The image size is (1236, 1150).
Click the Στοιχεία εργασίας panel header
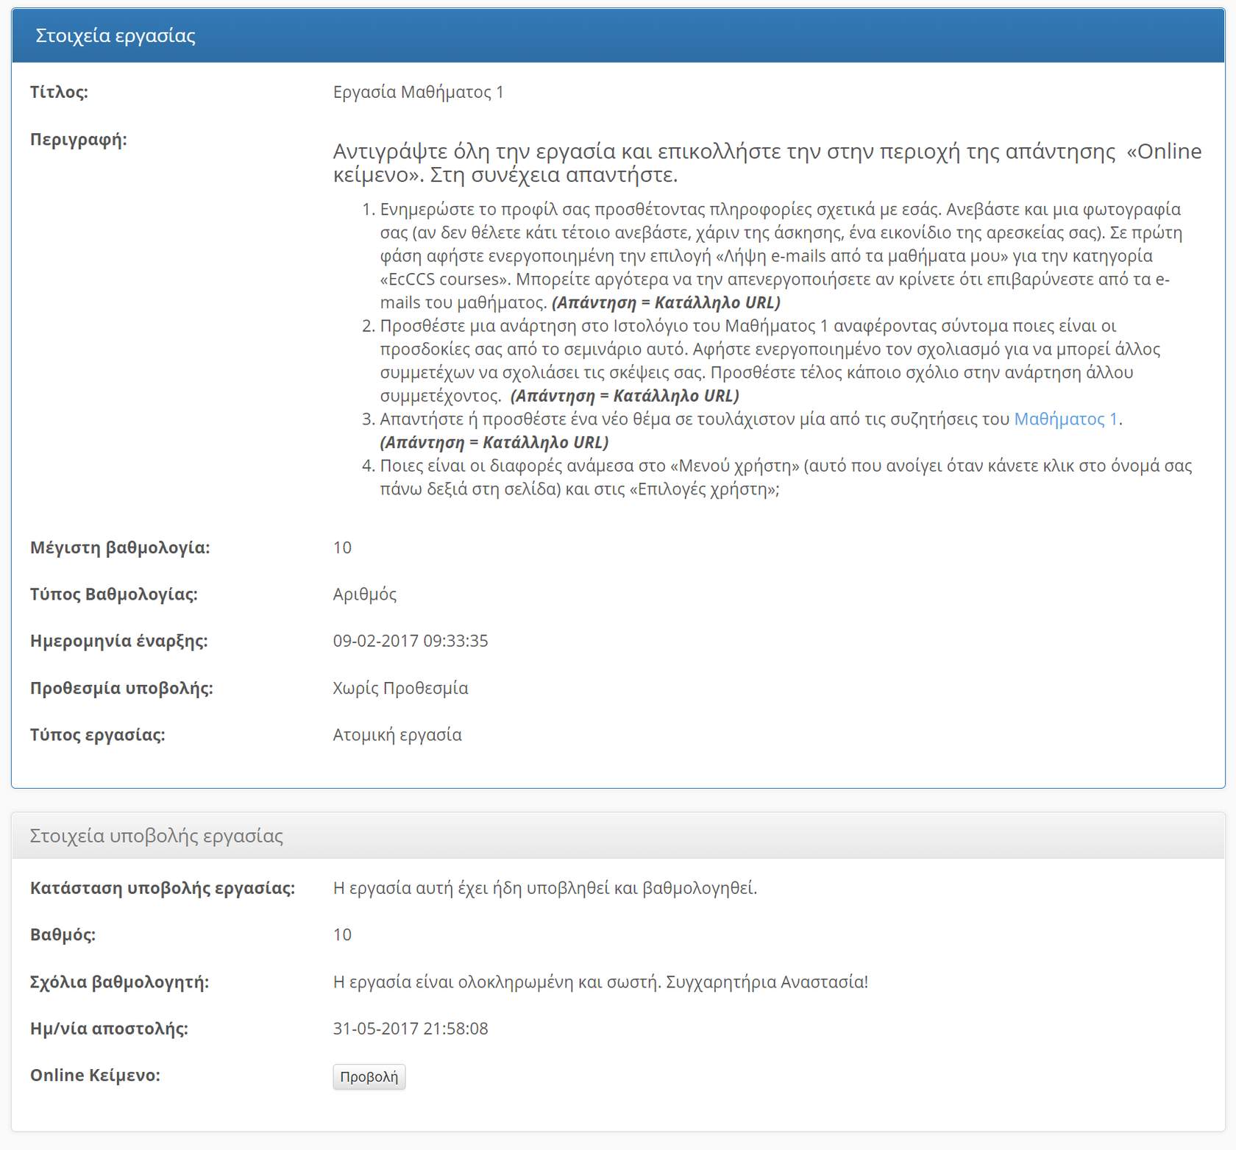[x=116, y=36]
